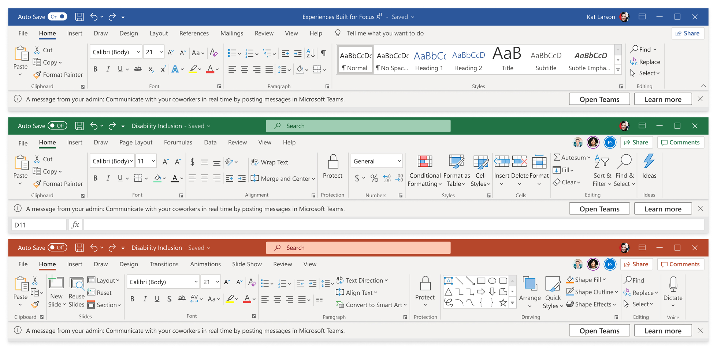This screenshot has height=350, width=717.
Task: Click Comments button in the Excel window
Action: point(680,143)
